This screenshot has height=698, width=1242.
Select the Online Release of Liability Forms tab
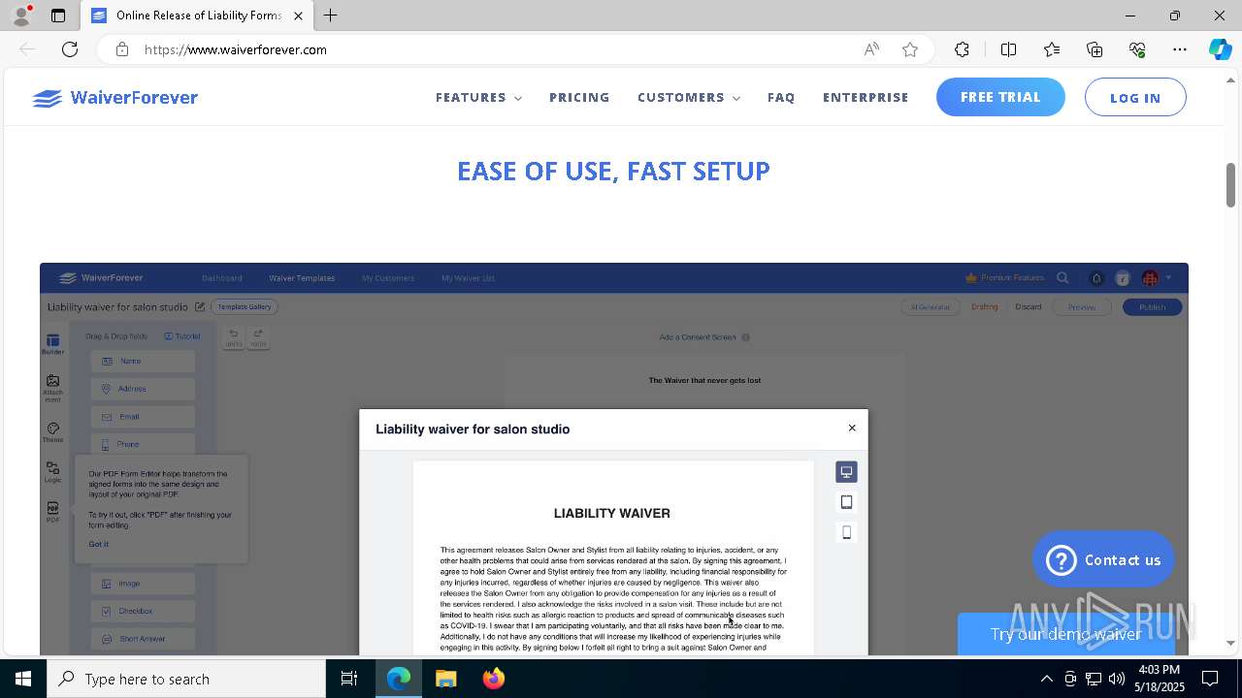[197, 16]
